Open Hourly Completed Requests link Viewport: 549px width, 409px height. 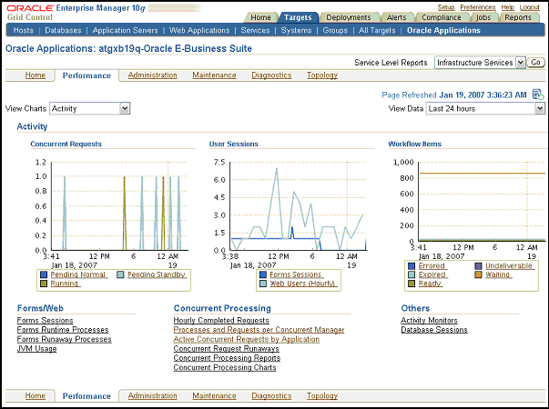click(221, 321)
